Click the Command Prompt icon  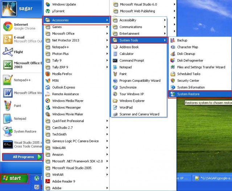click(x=115, y=60)
